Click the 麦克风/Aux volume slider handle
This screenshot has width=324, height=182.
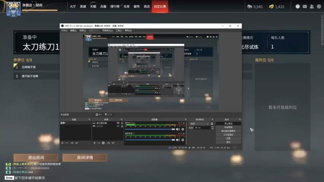point(173,129)
